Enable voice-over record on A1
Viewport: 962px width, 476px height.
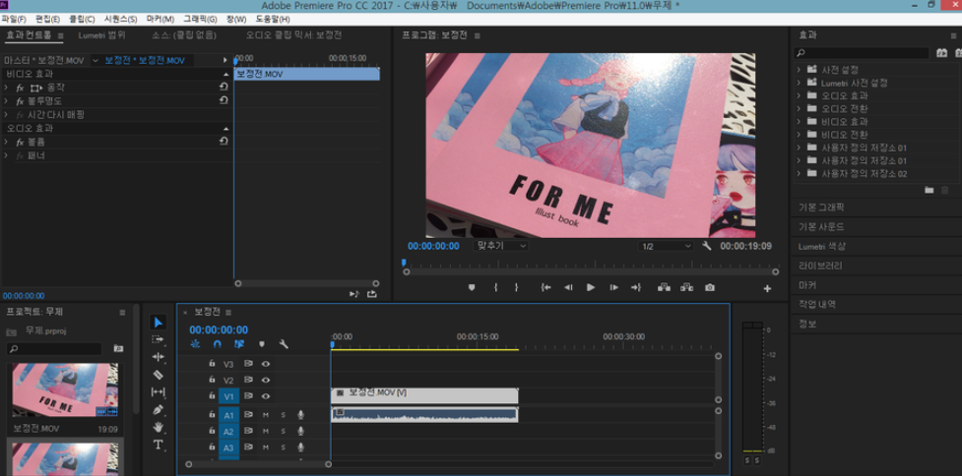point(300,415)
